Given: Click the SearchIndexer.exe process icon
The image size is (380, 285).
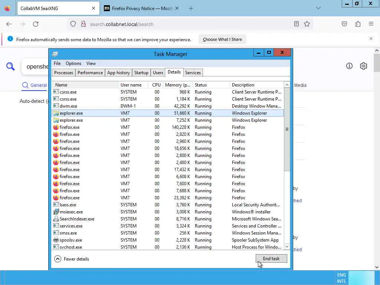Looking at the screenshot, I should pos(56,219).
